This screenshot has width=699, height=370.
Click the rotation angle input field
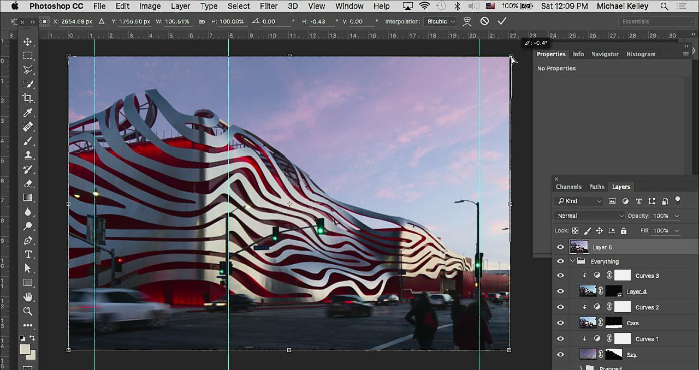(x=276, y=22)
